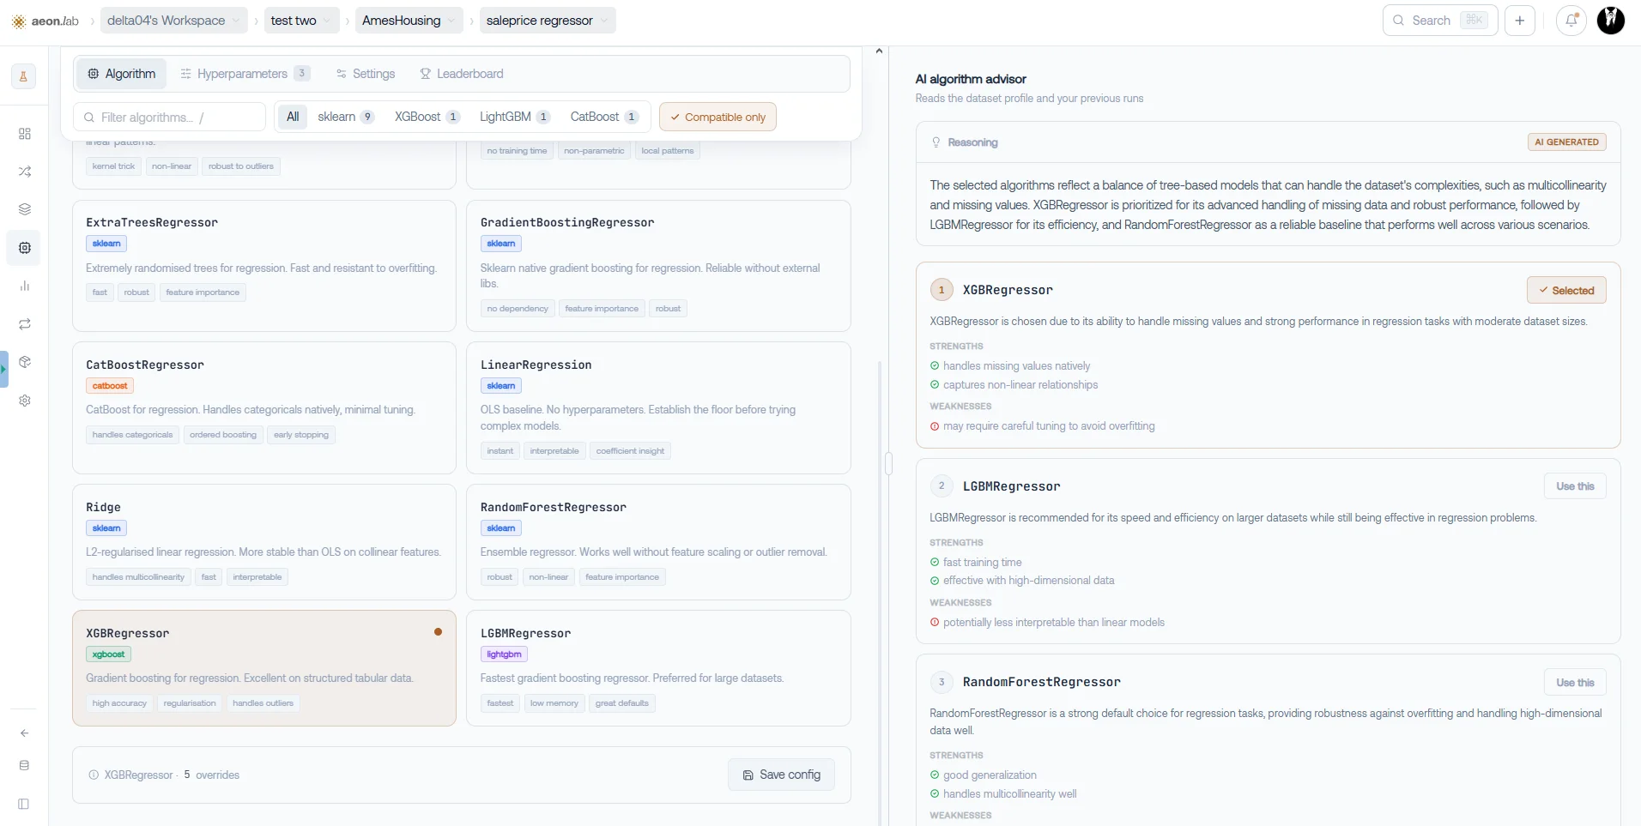Click Save config button
Viewport: 1641px width, 826px height.
click(781, 775)
